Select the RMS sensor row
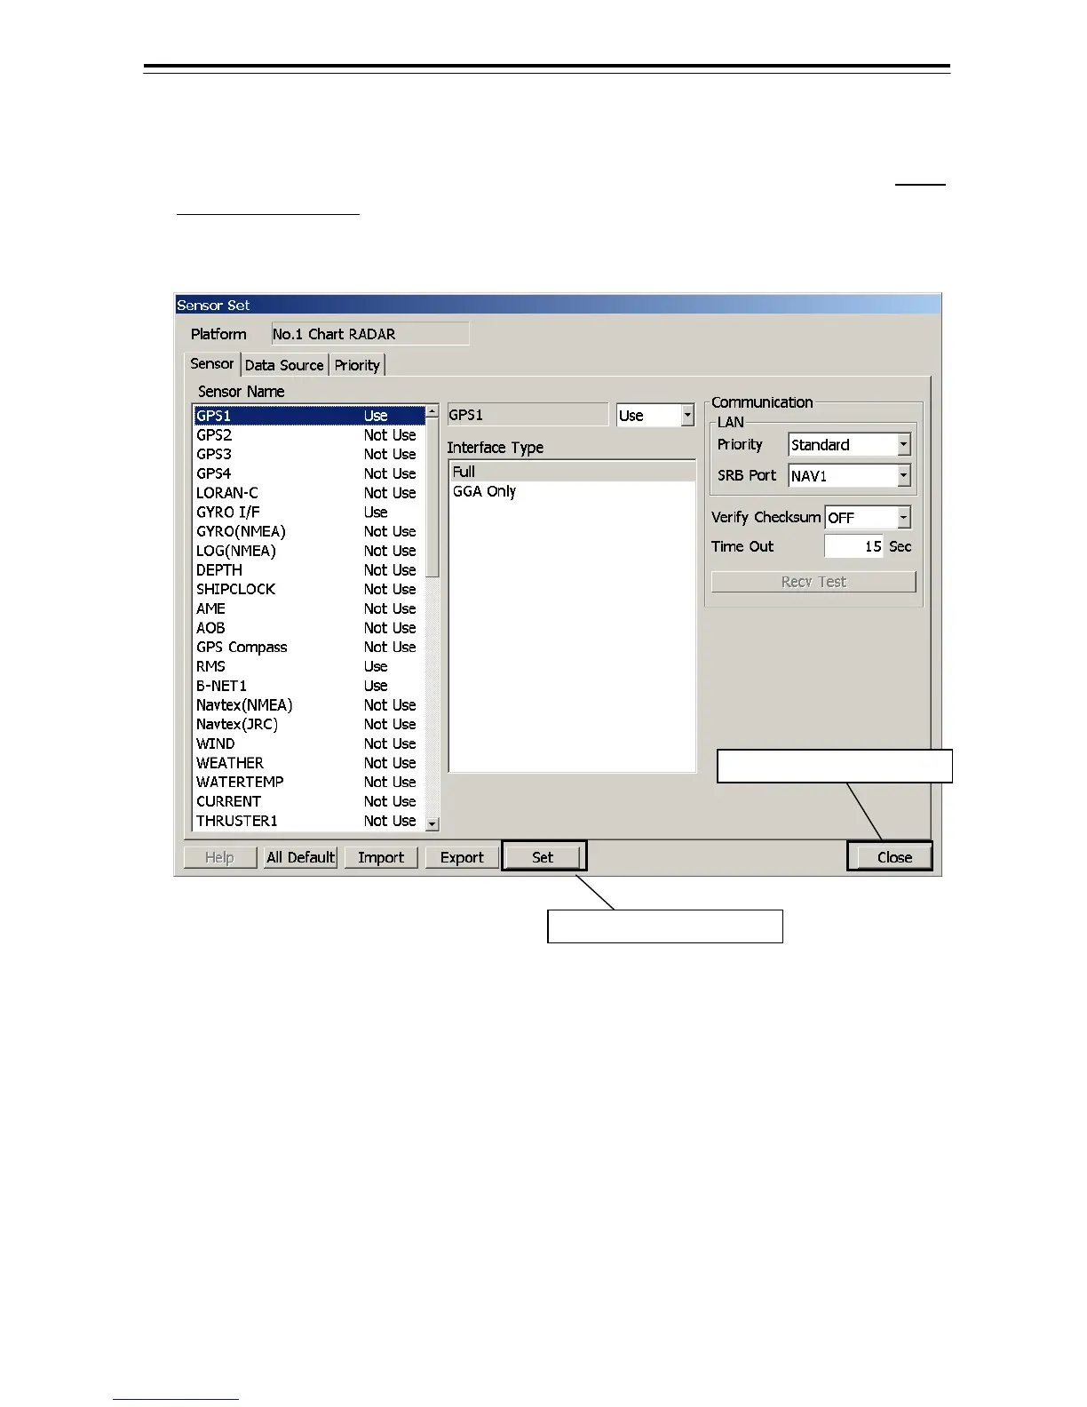This screenshot has height=1407, width=1087. (x=309, y=666)
